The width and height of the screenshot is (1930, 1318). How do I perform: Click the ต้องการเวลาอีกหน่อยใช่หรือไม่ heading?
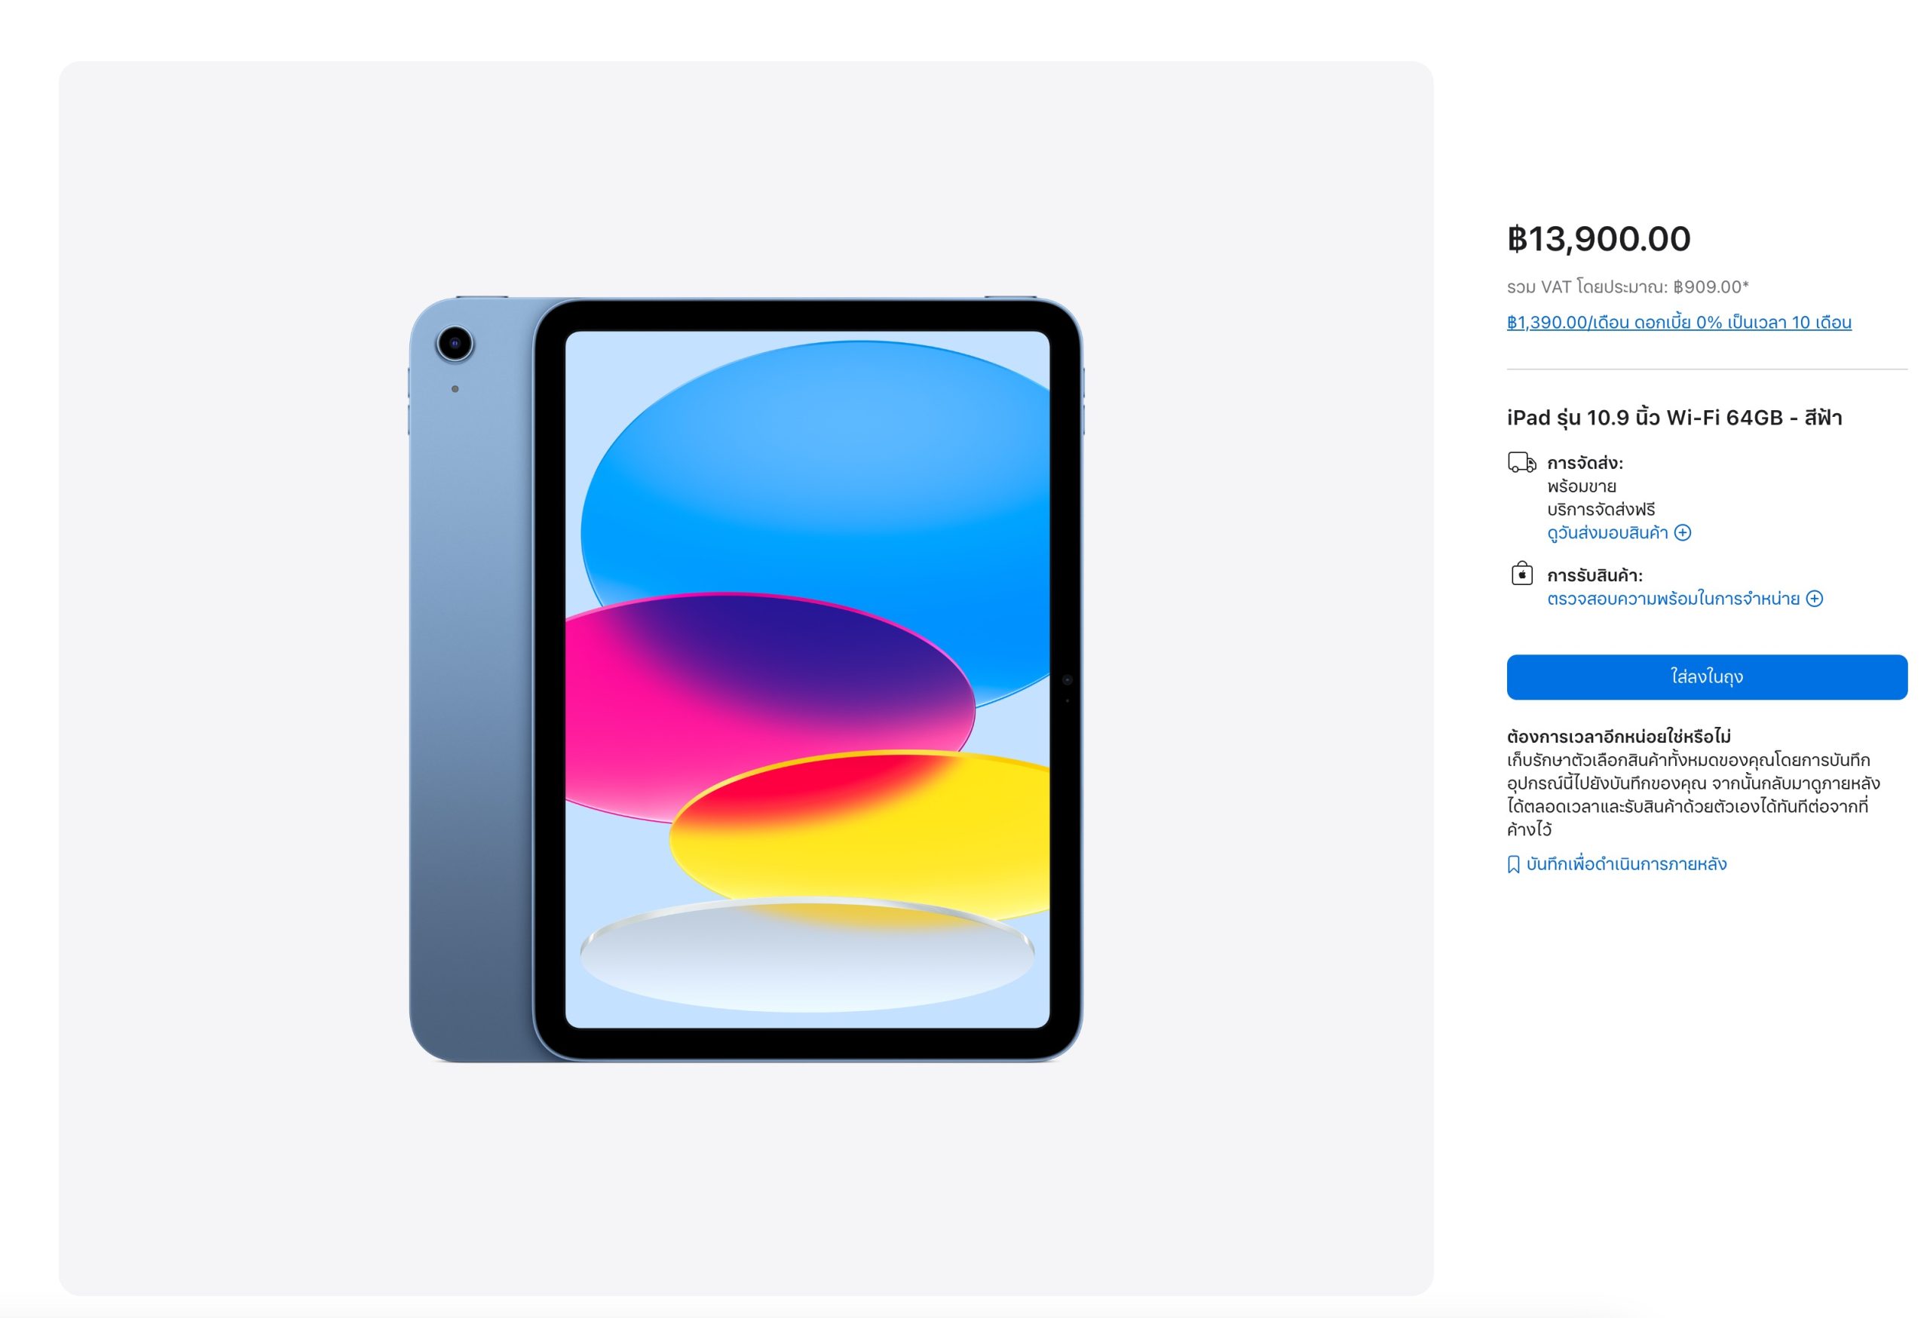1619,737
